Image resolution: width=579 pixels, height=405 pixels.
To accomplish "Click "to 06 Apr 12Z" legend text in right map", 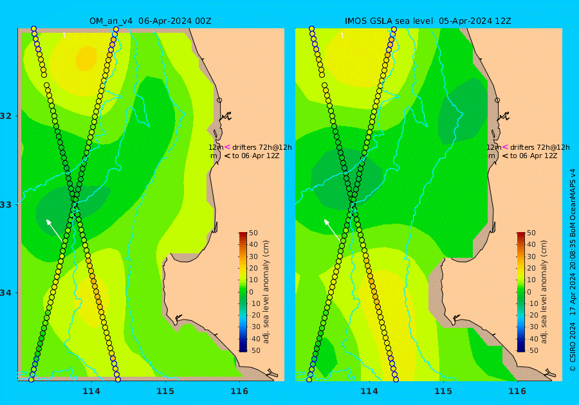I will tap(533, 156).
